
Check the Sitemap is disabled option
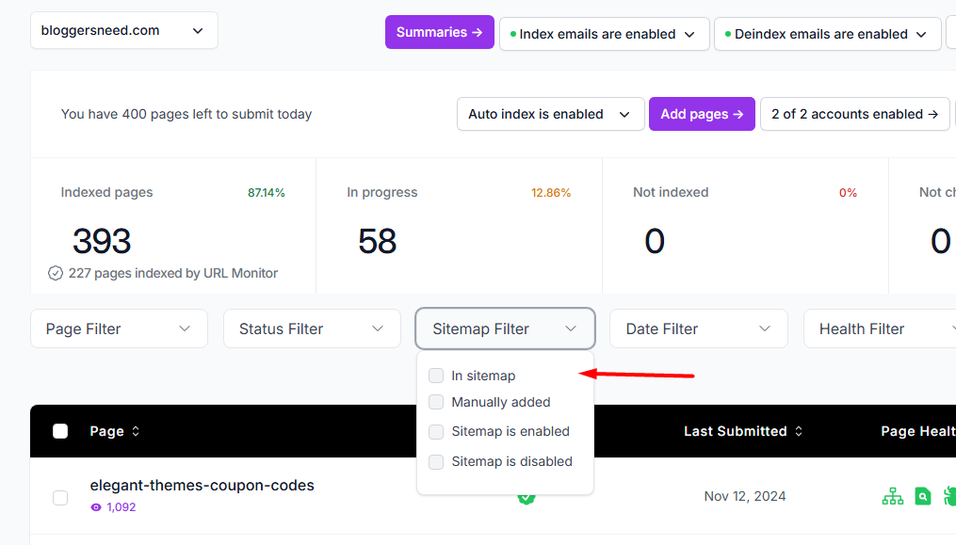[436, 461]
